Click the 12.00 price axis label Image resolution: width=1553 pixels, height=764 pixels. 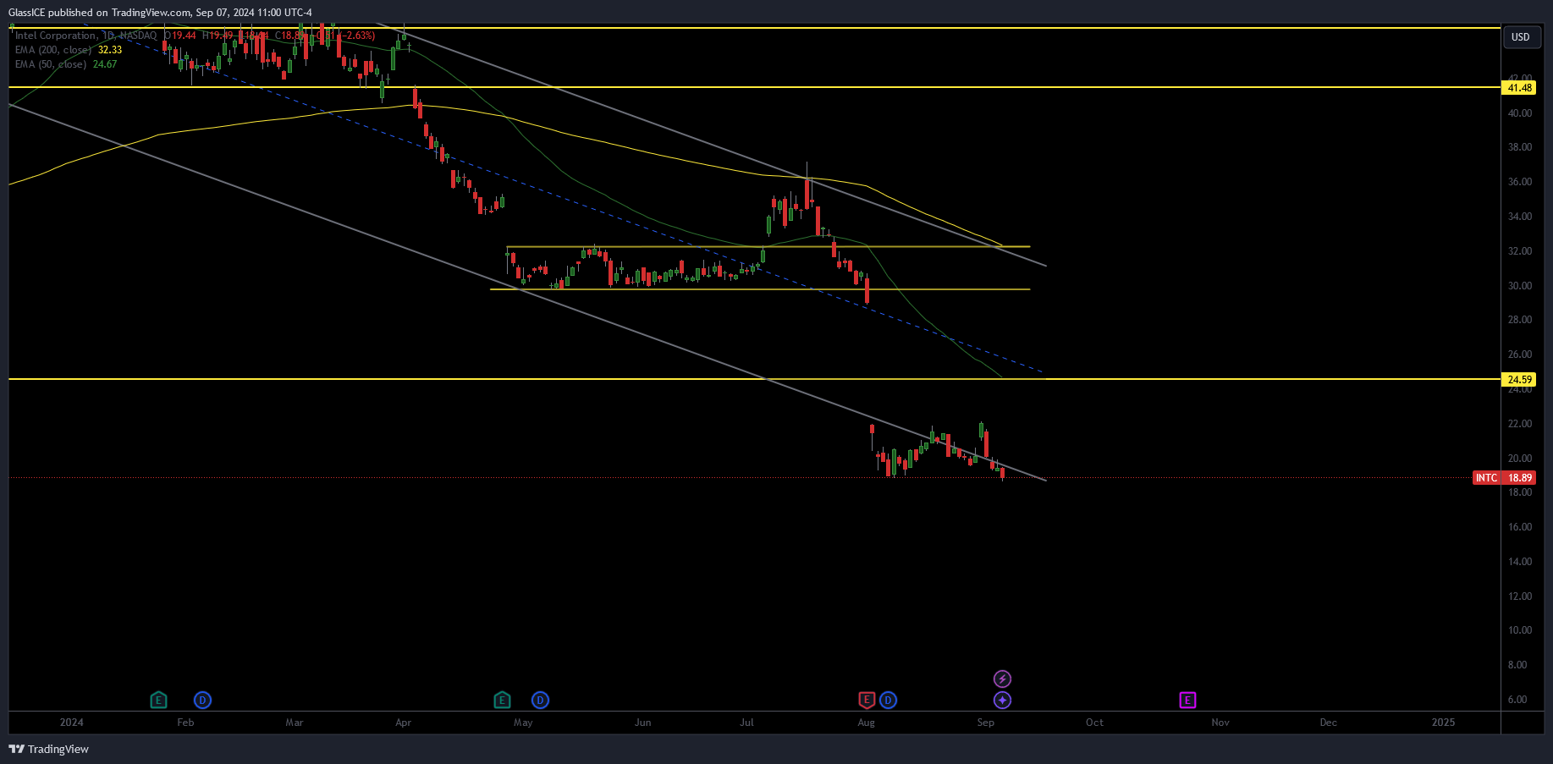pos(1520,596)
